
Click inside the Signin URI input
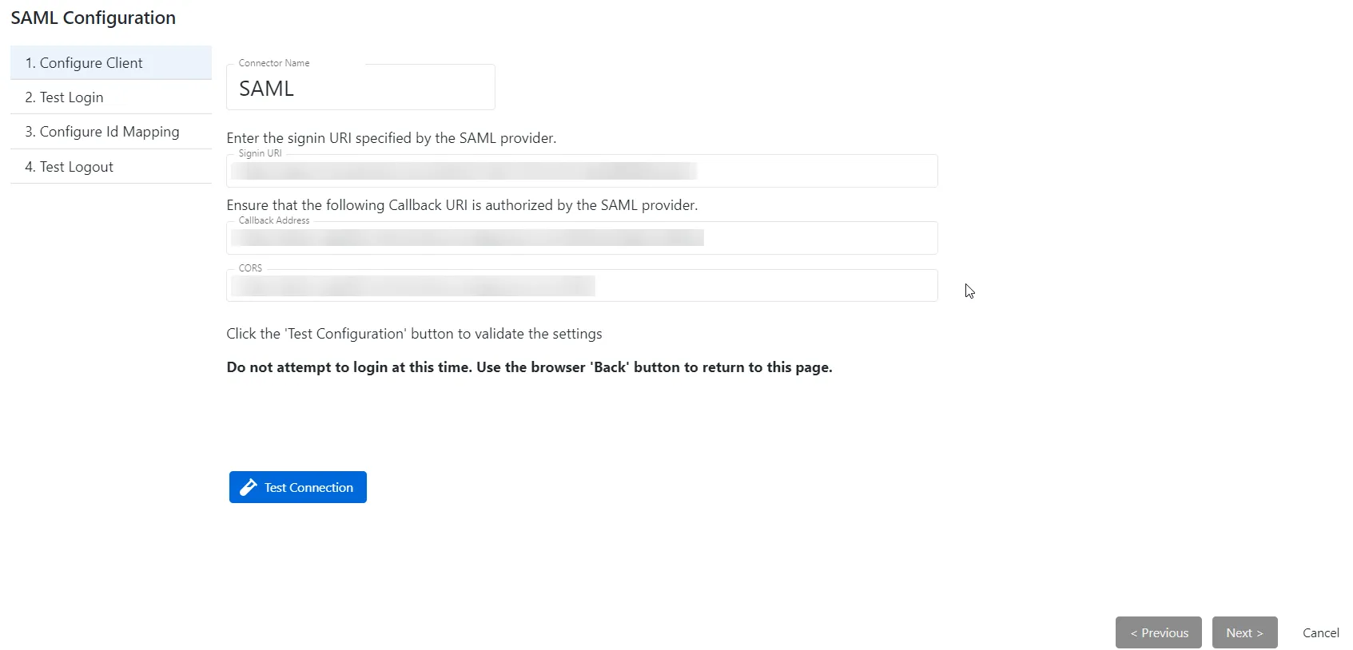coord(582,171)
